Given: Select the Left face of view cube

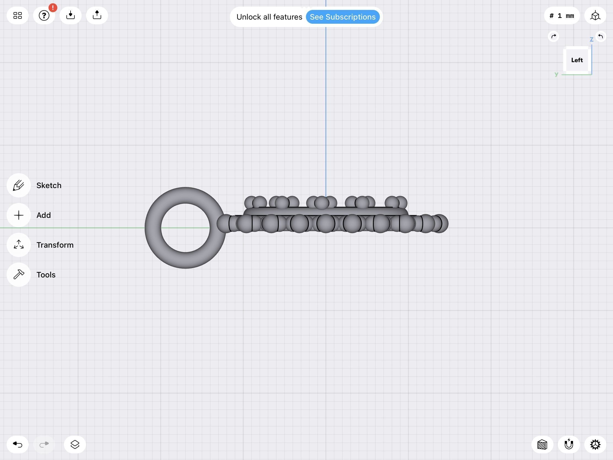Looking at the screenshot, I should [x=577, y=60].
